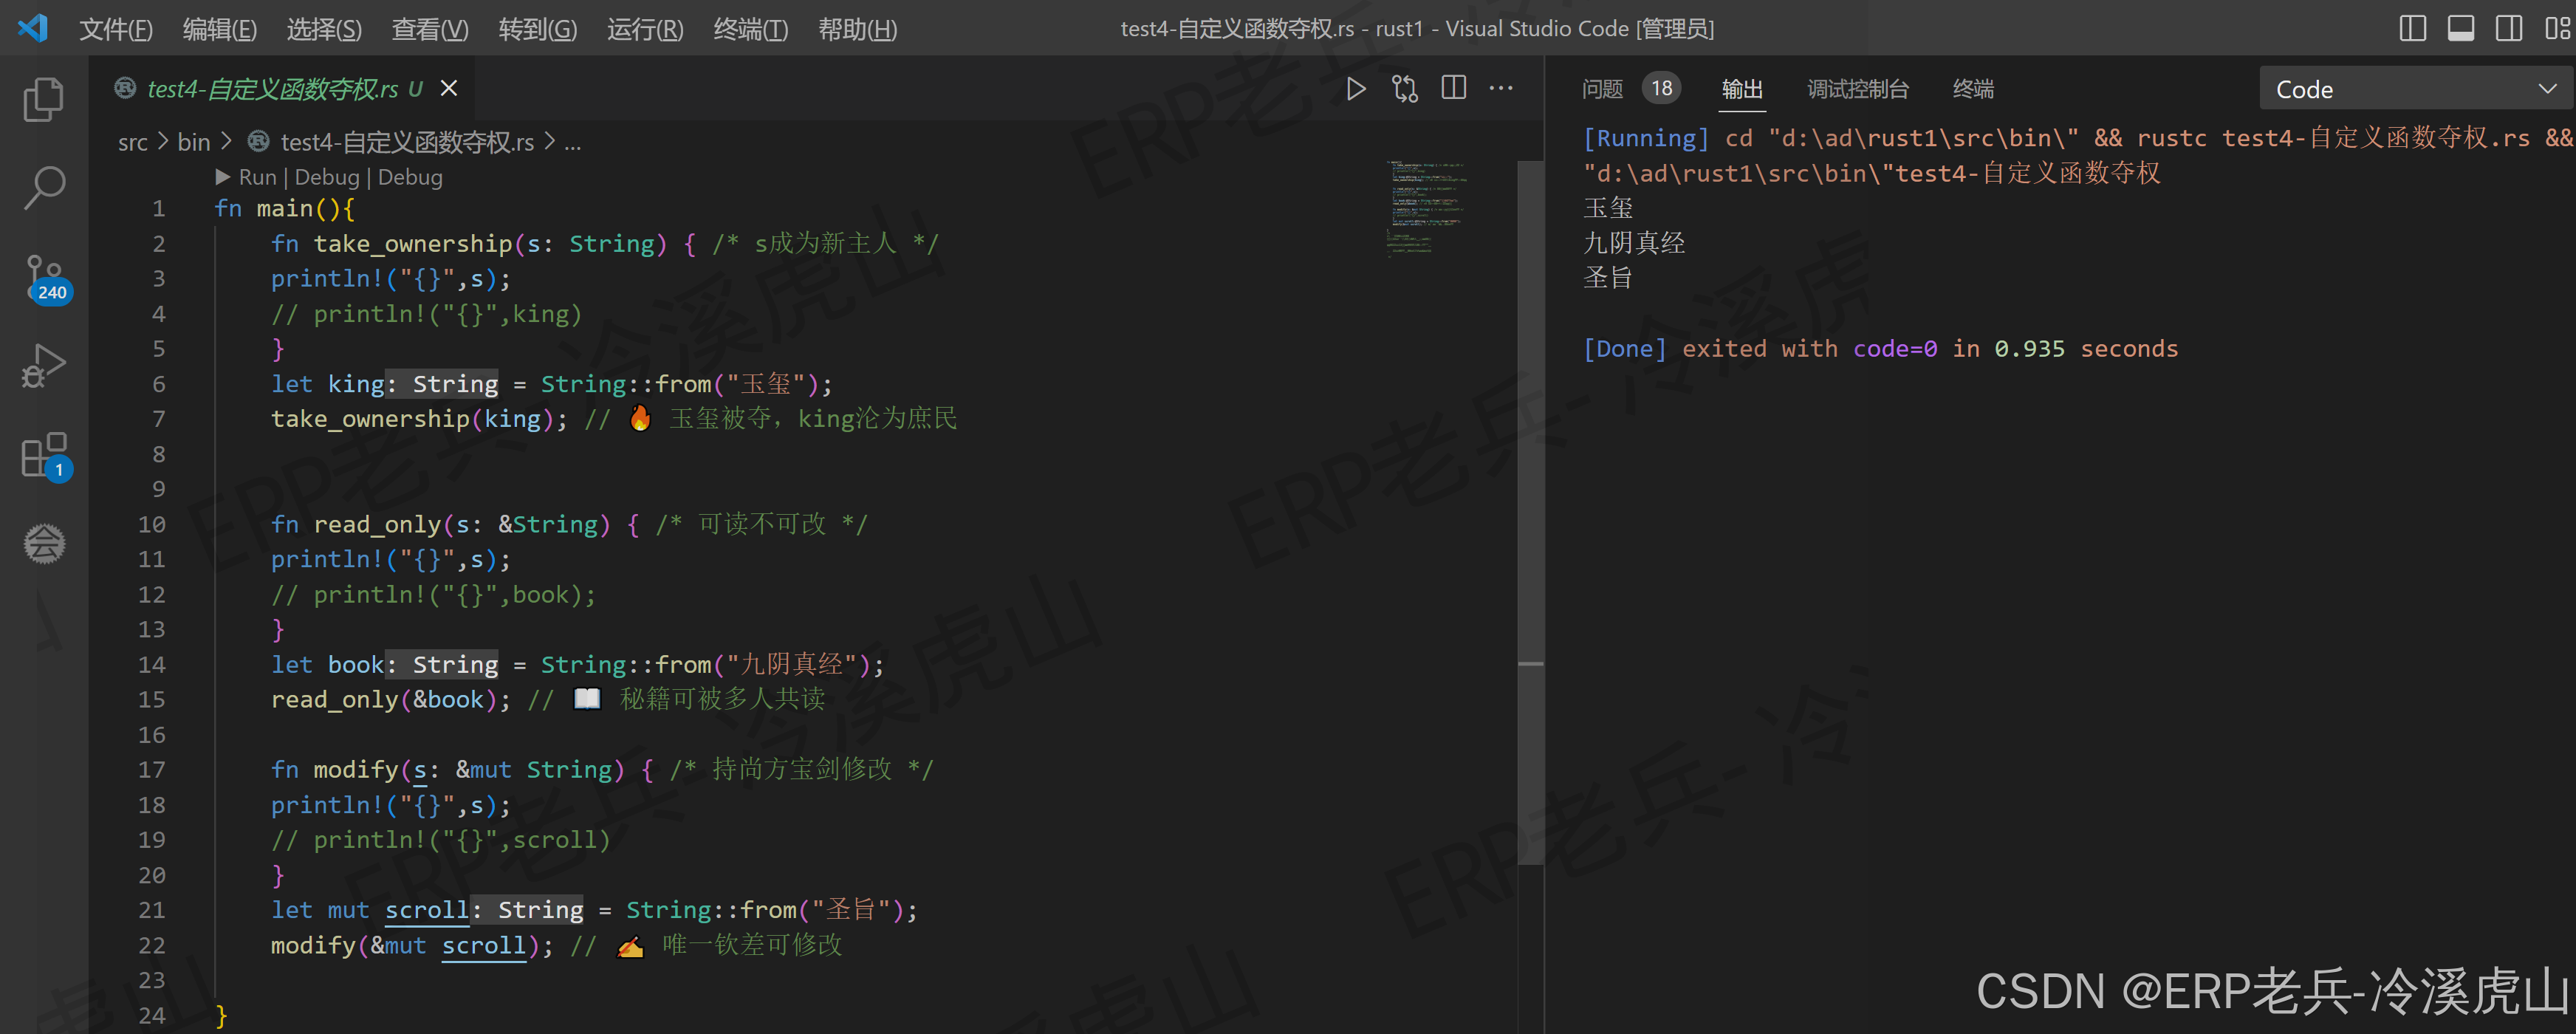Expand the breadcrumb after bin folder
The height and width of the screenshot is (1034, 2576).
tap(226, 142)
